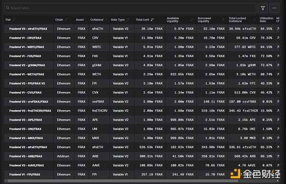
Task: Click the Utilization Rate column header
Action: pos(266,20)
